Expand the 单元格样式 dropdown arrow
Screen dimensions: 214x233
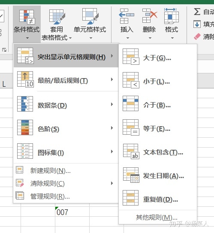tap(91, 38)
